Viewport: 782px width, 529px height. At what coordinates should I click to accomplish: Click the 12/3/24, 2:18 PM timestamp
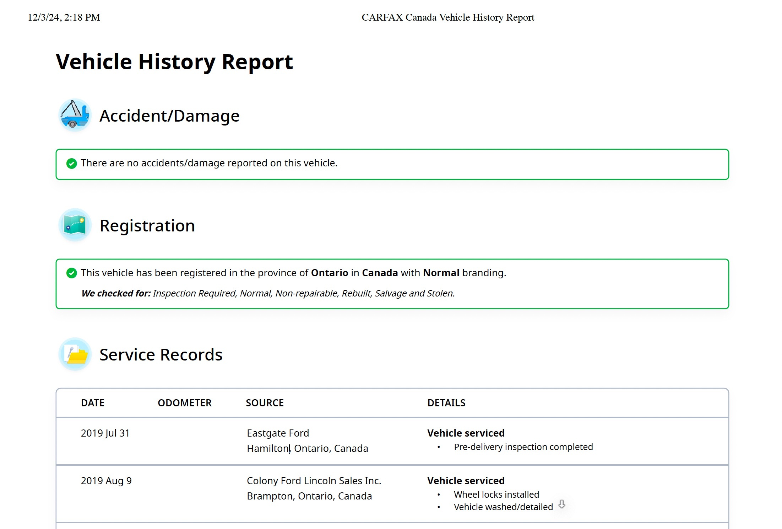[x=64, y=17]
